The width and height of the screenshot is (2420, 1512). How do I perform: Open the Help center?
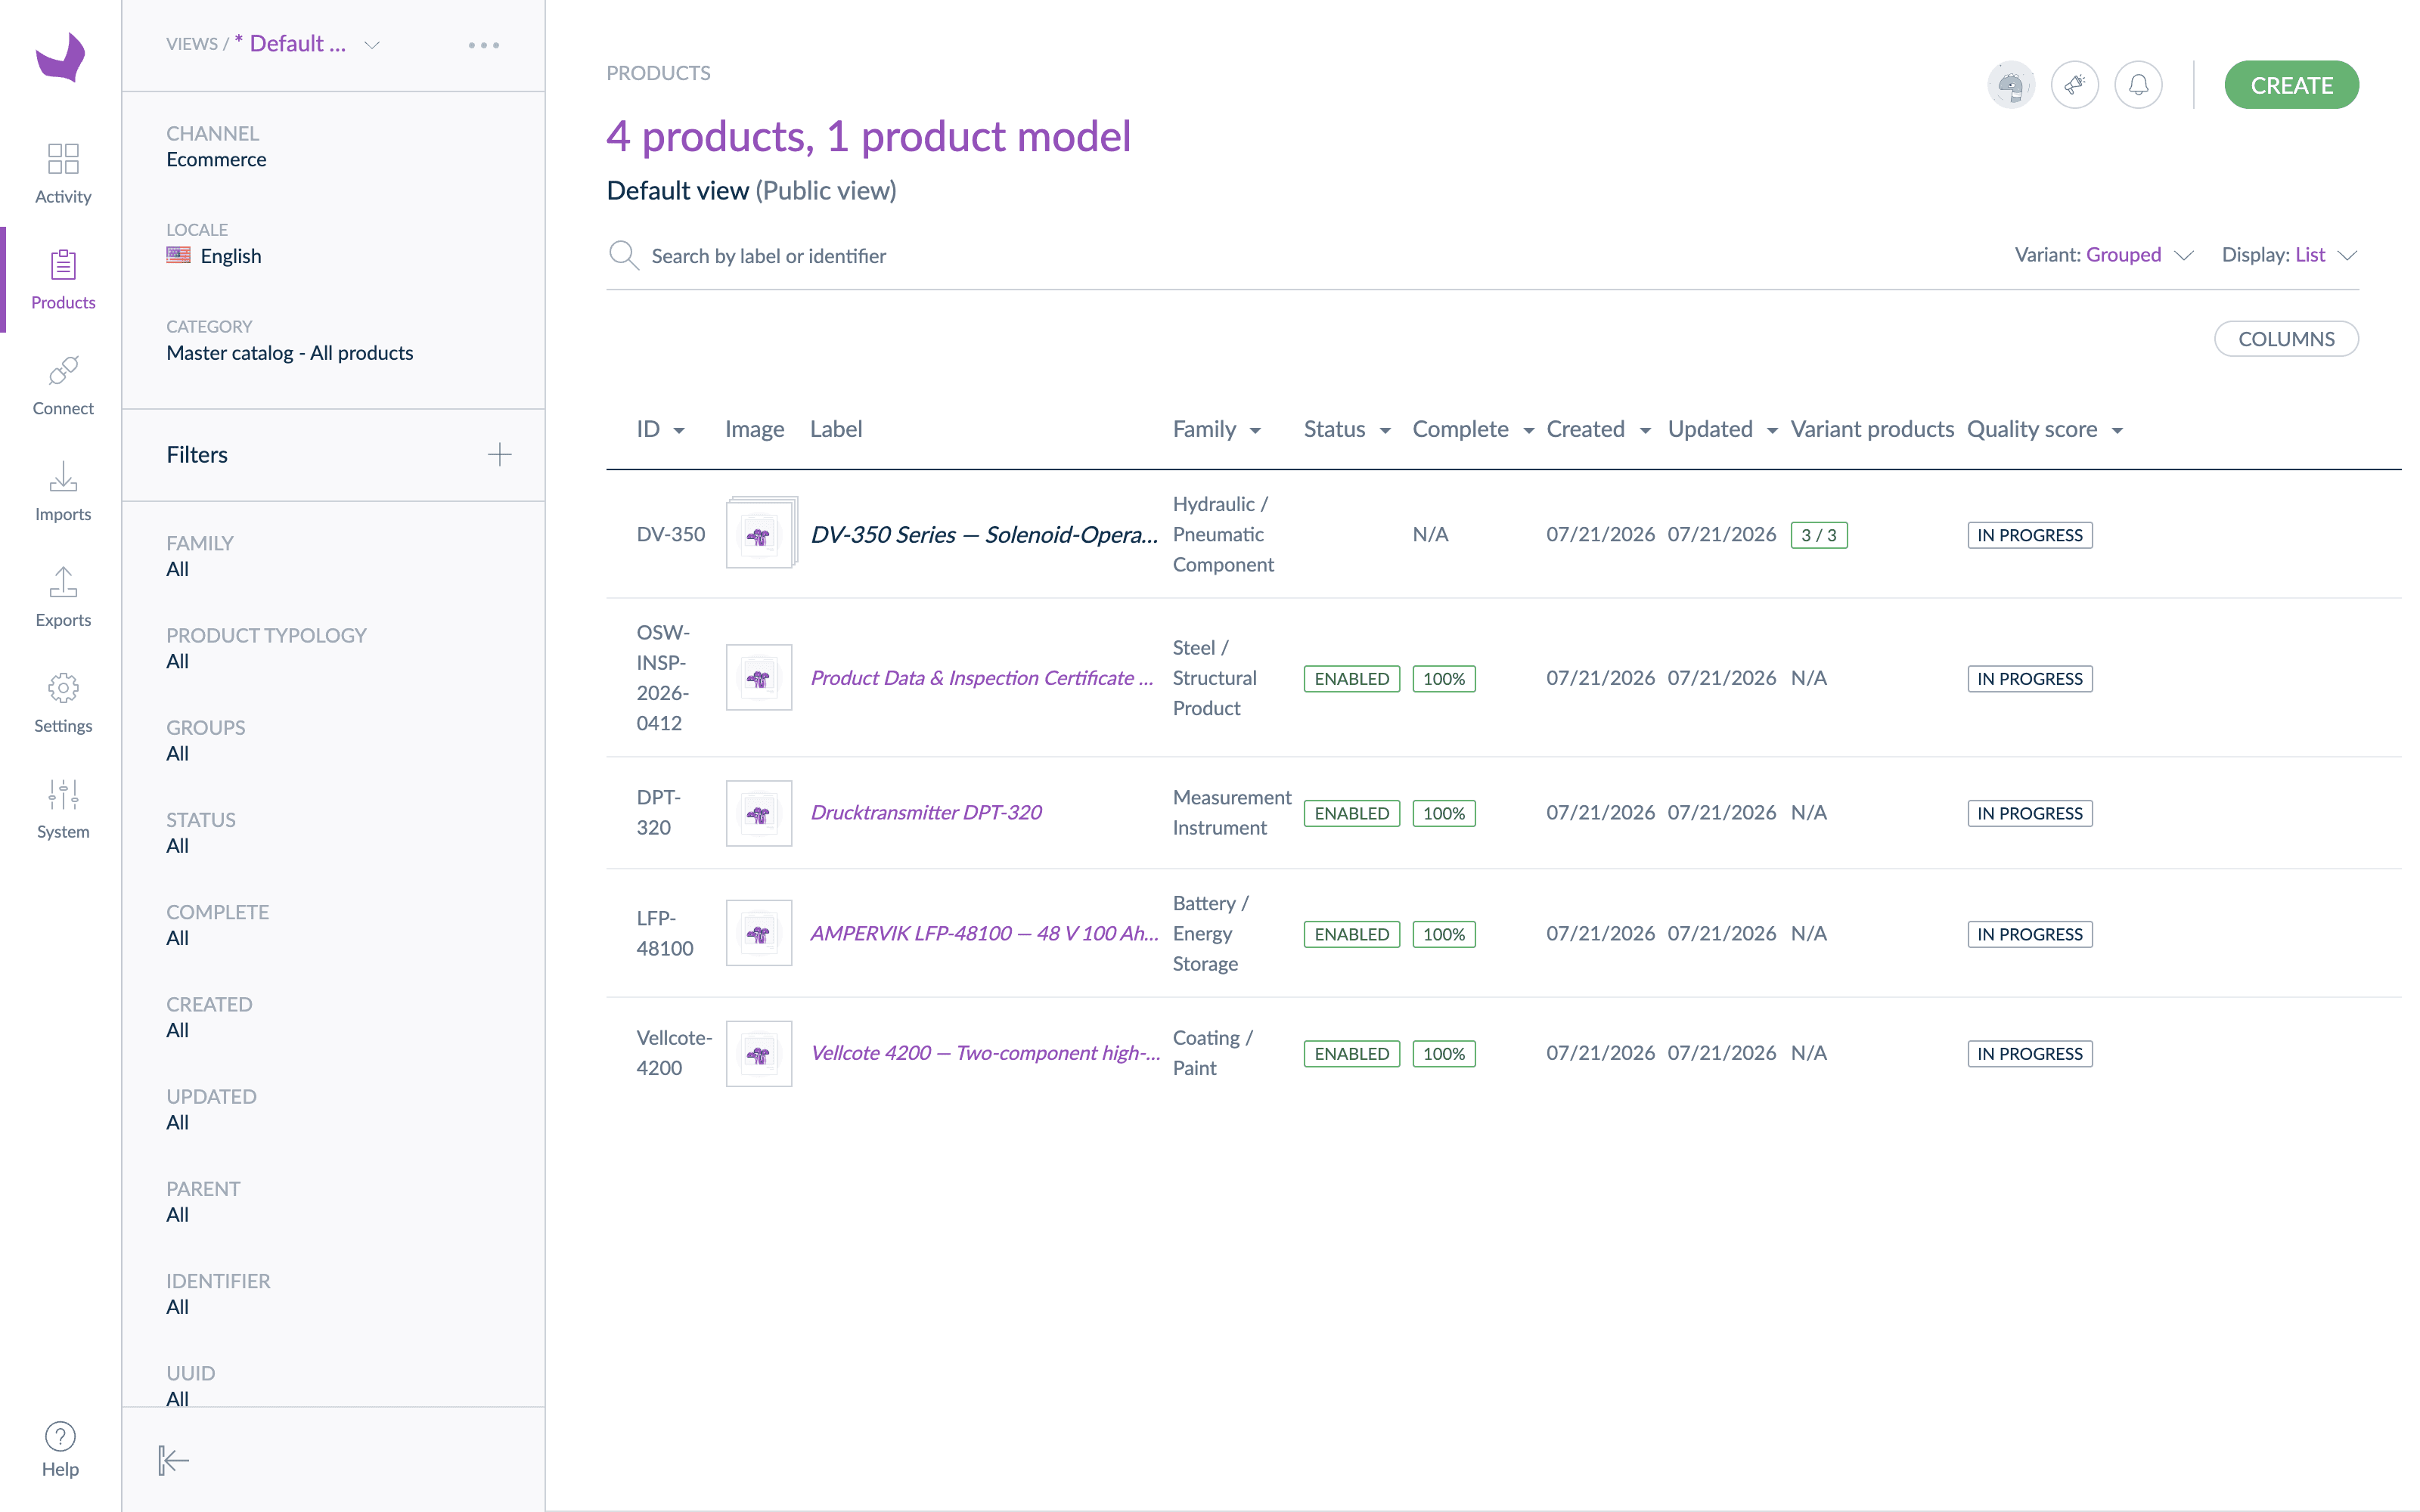[60, 1449]
